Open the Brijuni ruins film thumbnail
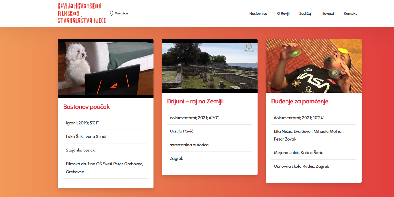The height and width of the screenshot is (197, 394). click(x=209, y=66)
